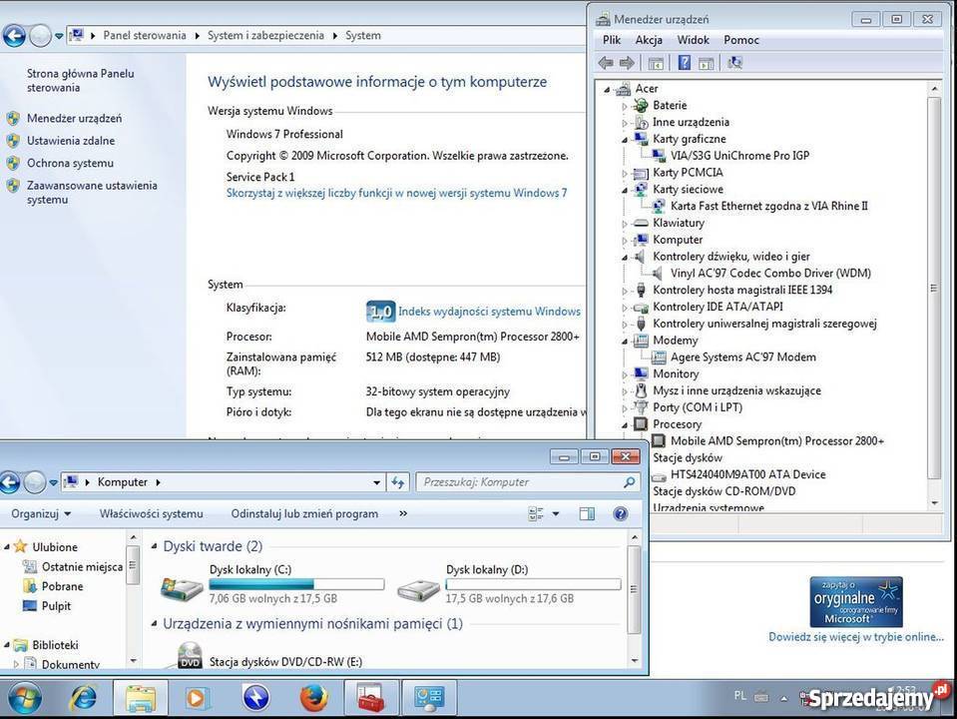Image resolution: width=957 pixels, height=719 pixels.
Task: Select Karta Fast Ethernet zgodna z VIA Rhine II
Action: point(769,206)
